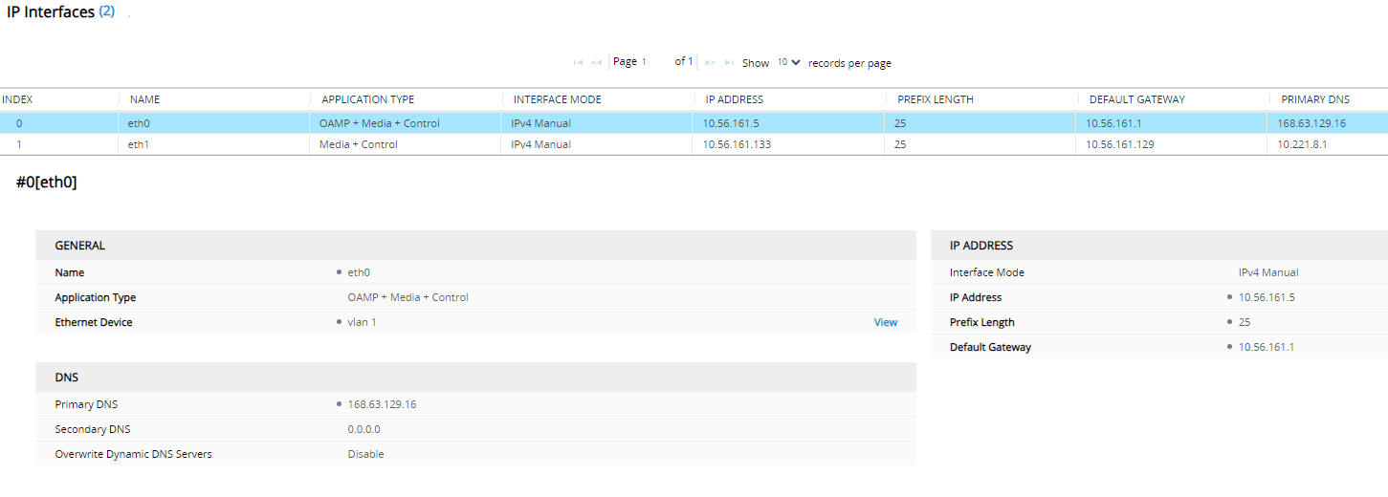Click the Secondary DNS label
The width and height of the screenshot is (1388, 497).
pyautogui.click(x=93, y=429)
